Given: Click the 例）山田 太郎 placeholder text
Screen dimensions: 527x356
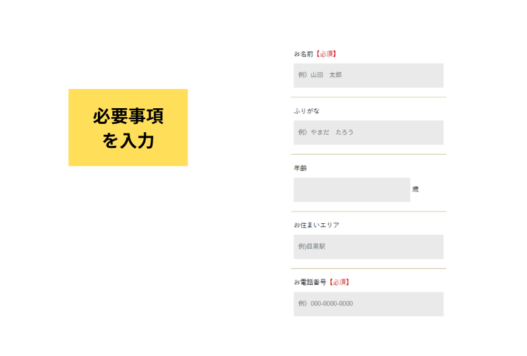Looking at the screenshot, I should click(320, 75).
